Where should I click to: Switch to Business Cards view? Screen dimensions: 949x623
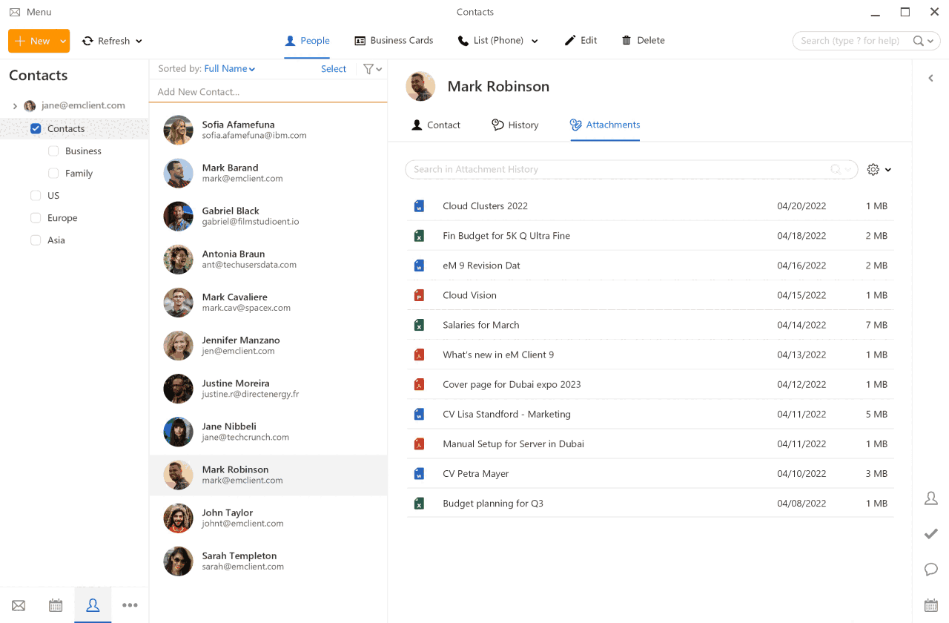[x=394, y=41]
